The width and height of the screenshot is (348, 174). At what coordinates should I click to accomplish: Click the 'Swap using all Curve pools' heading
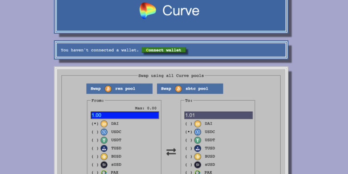(x=171, y=76)
